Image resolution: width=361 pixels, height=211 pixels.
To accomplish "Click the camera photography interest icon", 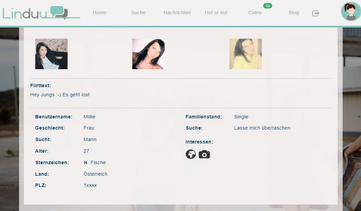I will coord(205,154).
